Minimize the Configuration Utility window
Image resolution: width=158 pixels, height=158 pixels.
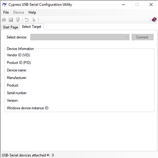pos(123,5)
